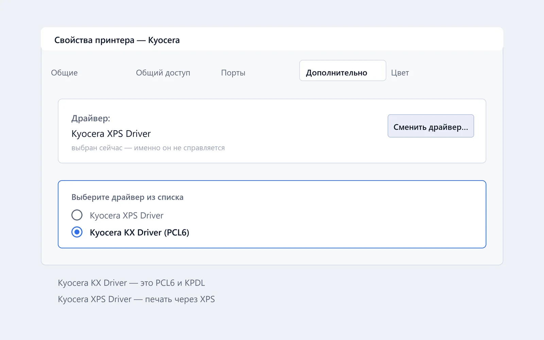Click the note Kyocera KX Driver — это PCL6 и KPDL
This screenshot has width=544, height=340.
click(131, 283)
